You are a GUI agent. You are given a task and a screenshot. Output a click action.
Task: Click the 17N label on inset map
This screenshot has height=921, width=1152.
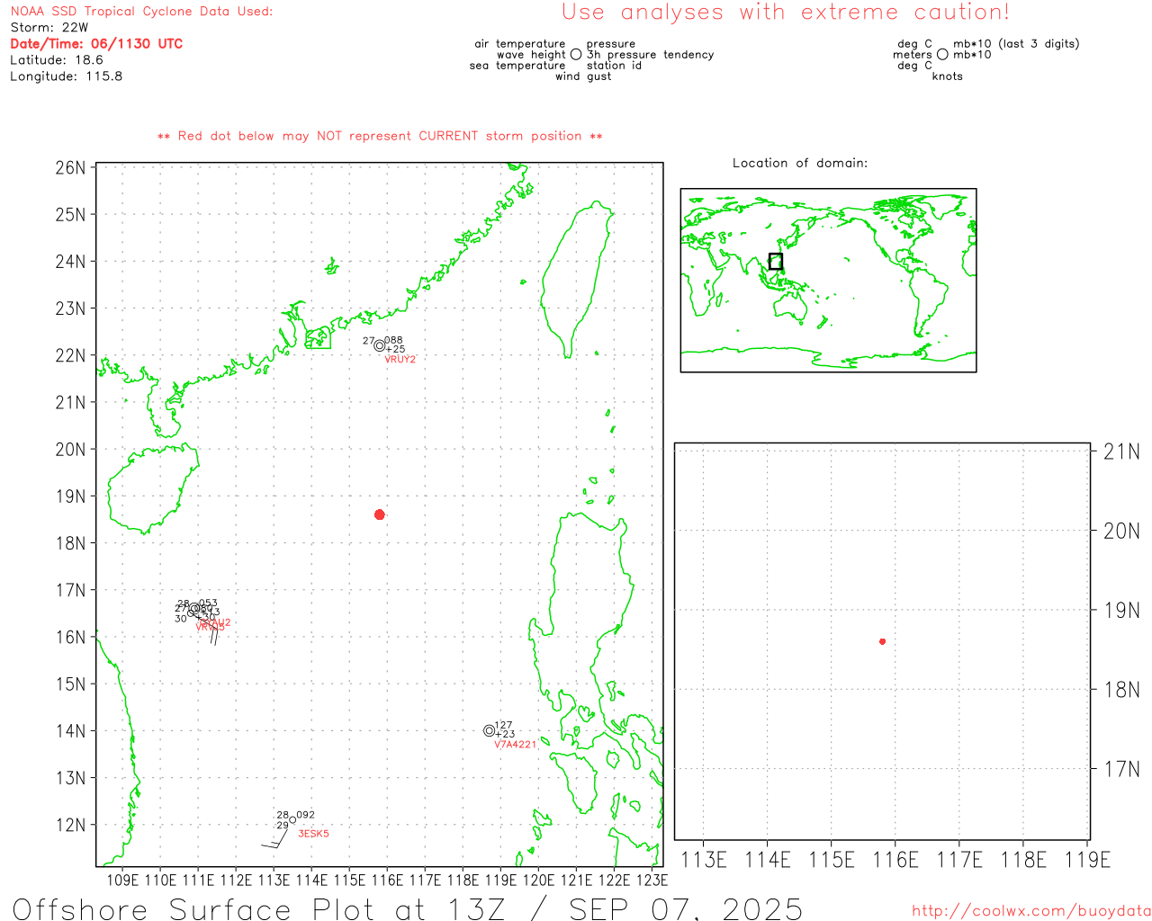click(x=1121, y=769)
